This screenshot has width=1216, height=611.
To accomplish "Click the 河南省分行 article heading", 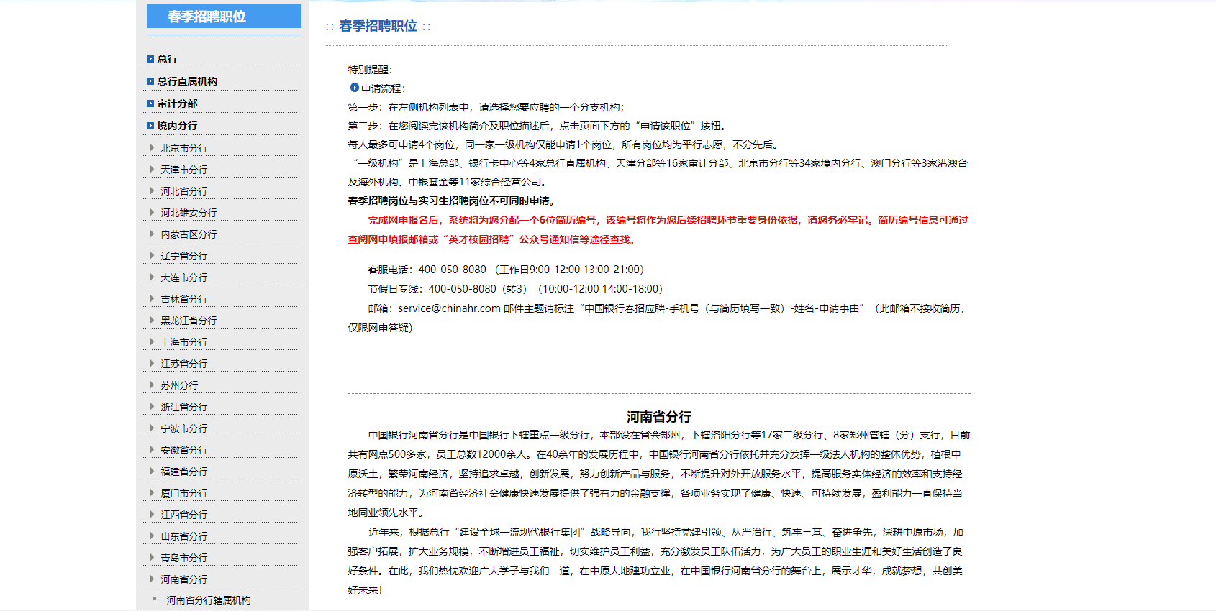I will pyautogui.click(x=658, y=417).
